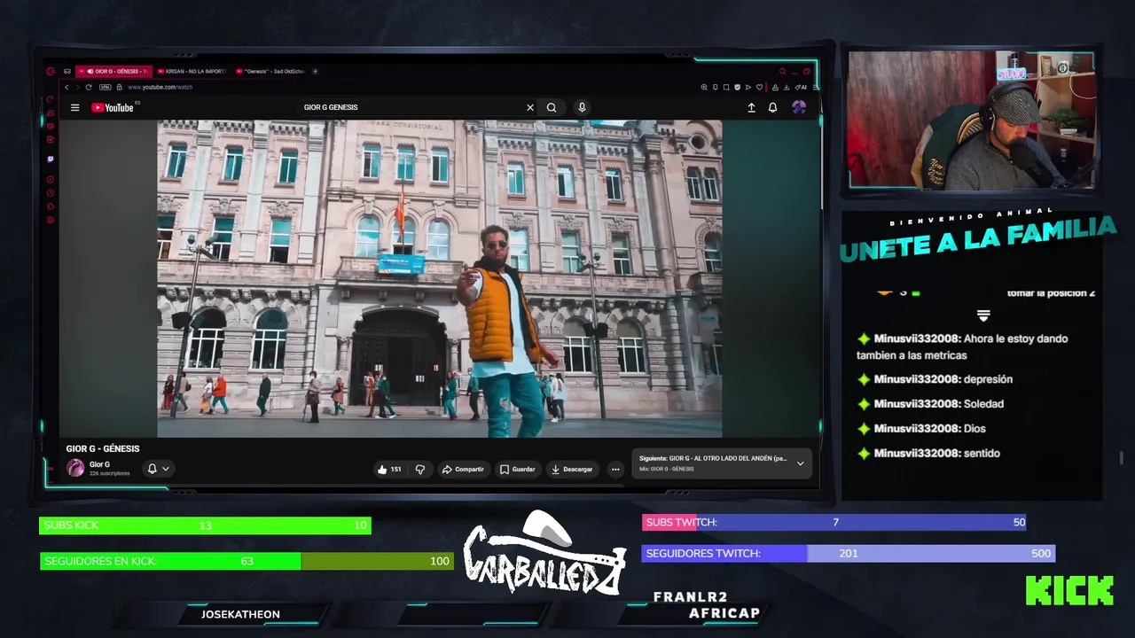Image resolution: width=1135 pixels, height=638 pixels.
Task: Click the GIOR G - GÉNESIS video title
Action: tap(103, 448)
